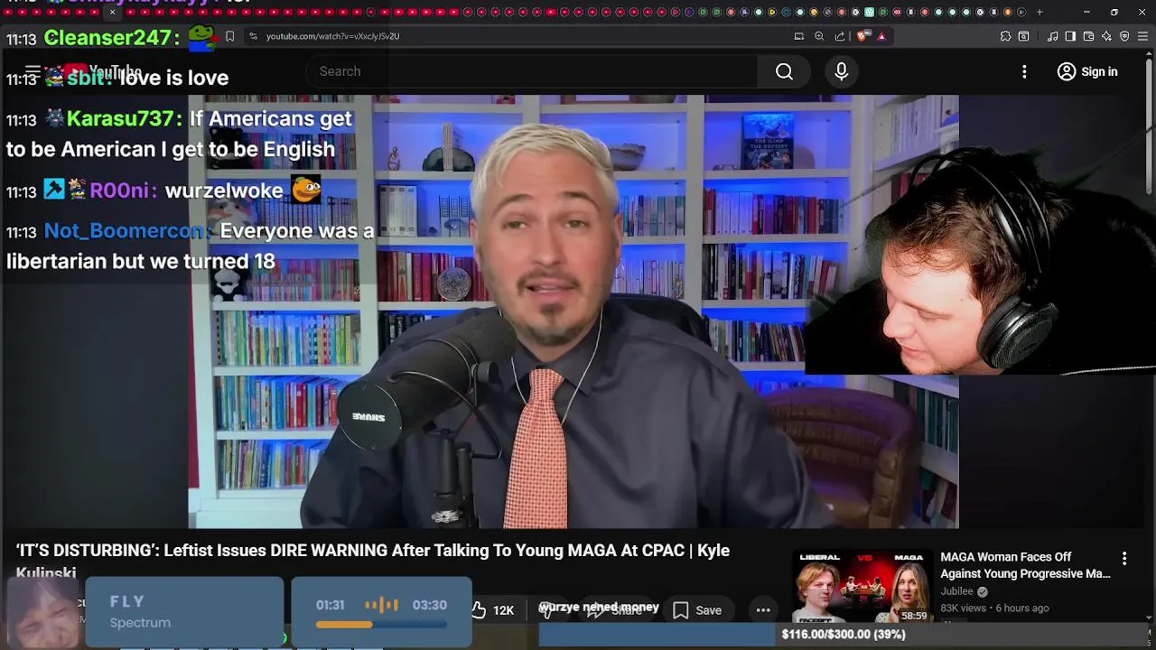Click the orange music progress bar

(x=381, y=624)
